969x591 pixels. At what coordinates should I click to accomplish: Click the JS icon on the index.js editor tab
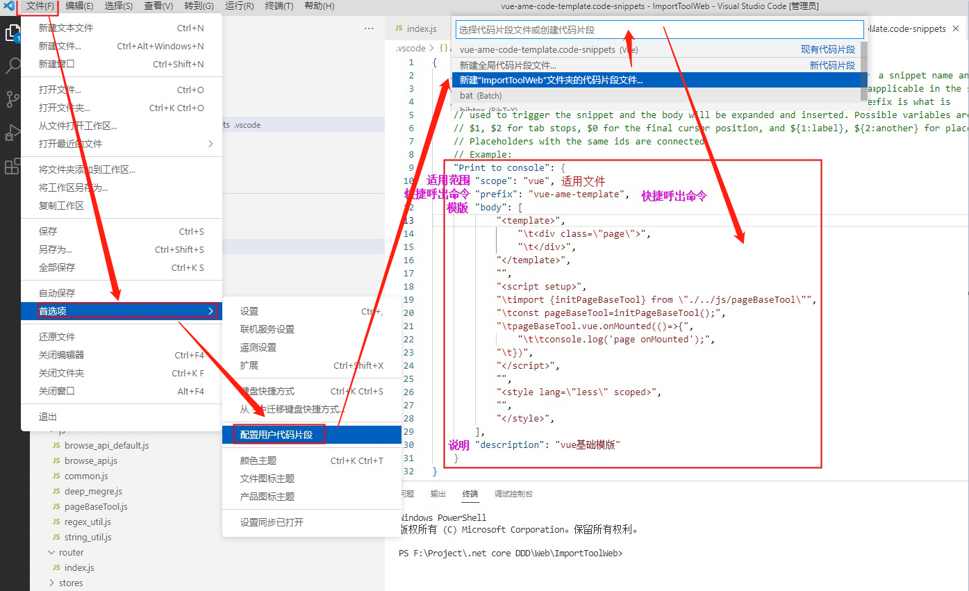tap(399, 28)
